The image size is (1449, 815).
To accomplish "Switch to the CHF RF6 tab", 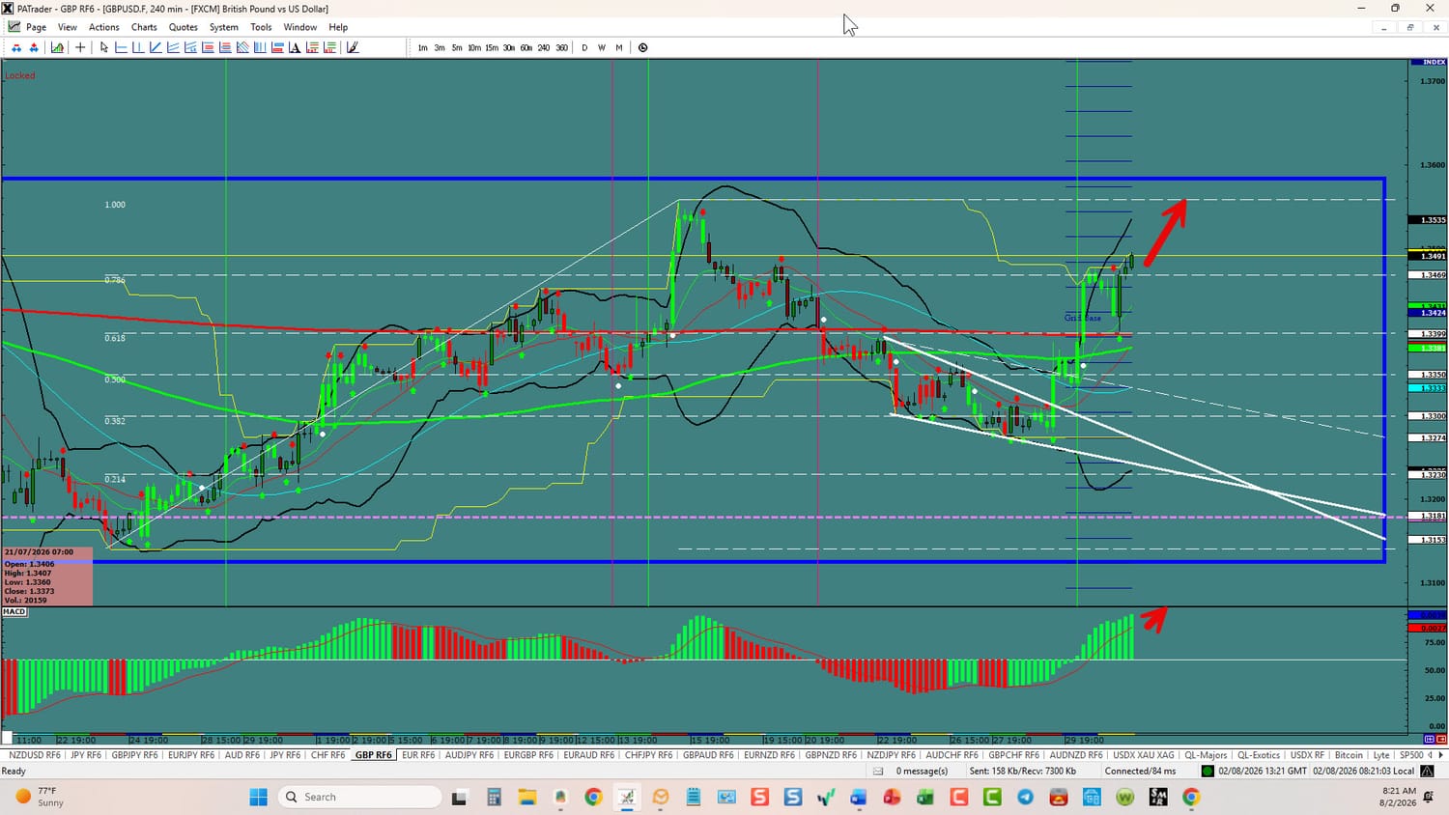I will pos(327,755).
